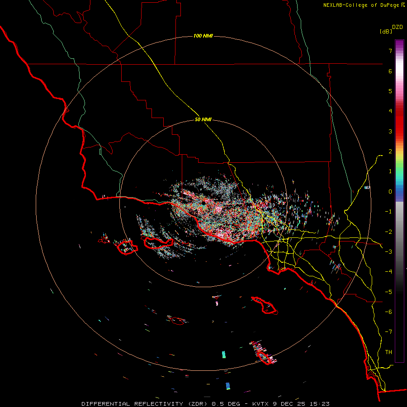This screenshot has width=407, height=407.
Task: Click legend value -6 on color scale
Action: click(388, 312)
